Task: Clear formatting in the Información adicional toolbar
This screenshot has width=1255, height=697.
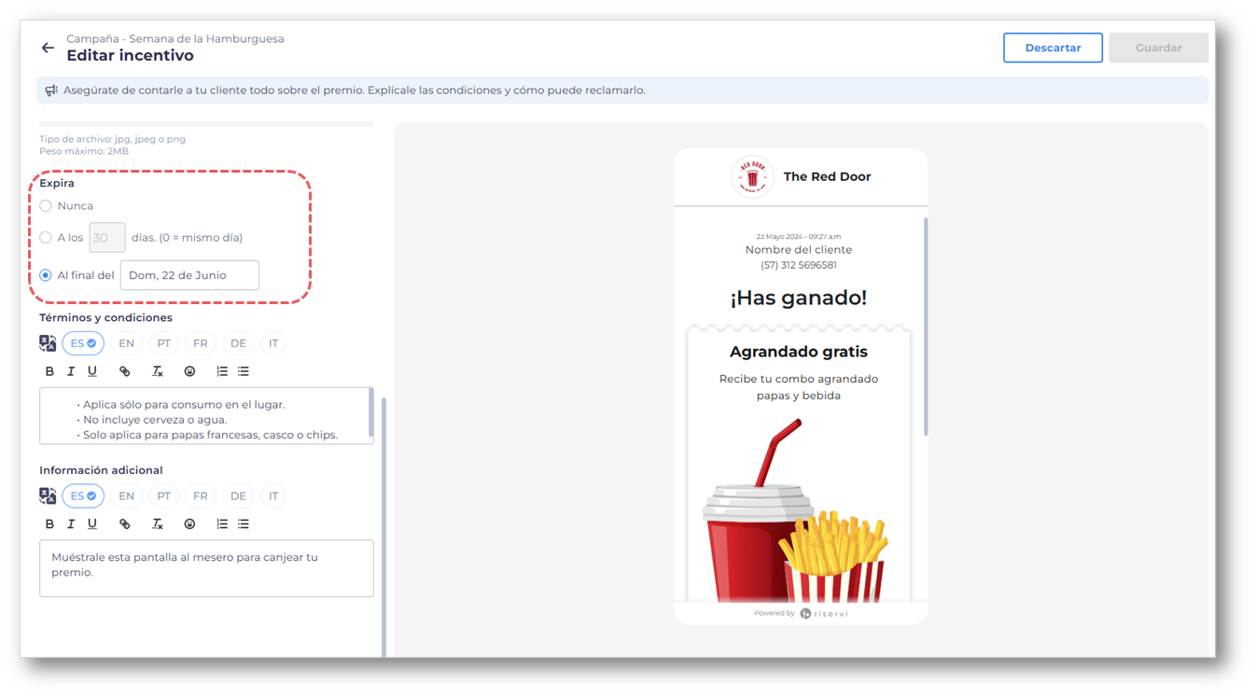Action: click(158, 524)
